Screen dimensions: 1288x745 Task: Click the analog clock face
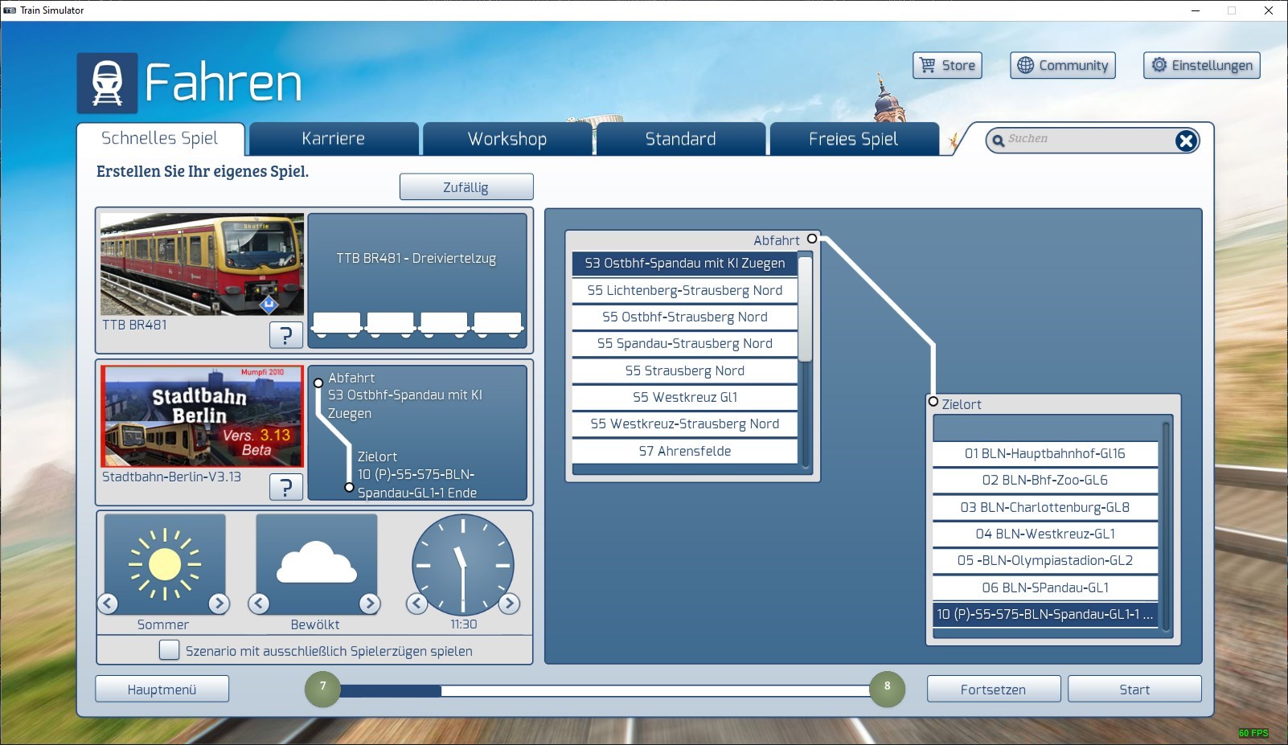click(463, 565)
